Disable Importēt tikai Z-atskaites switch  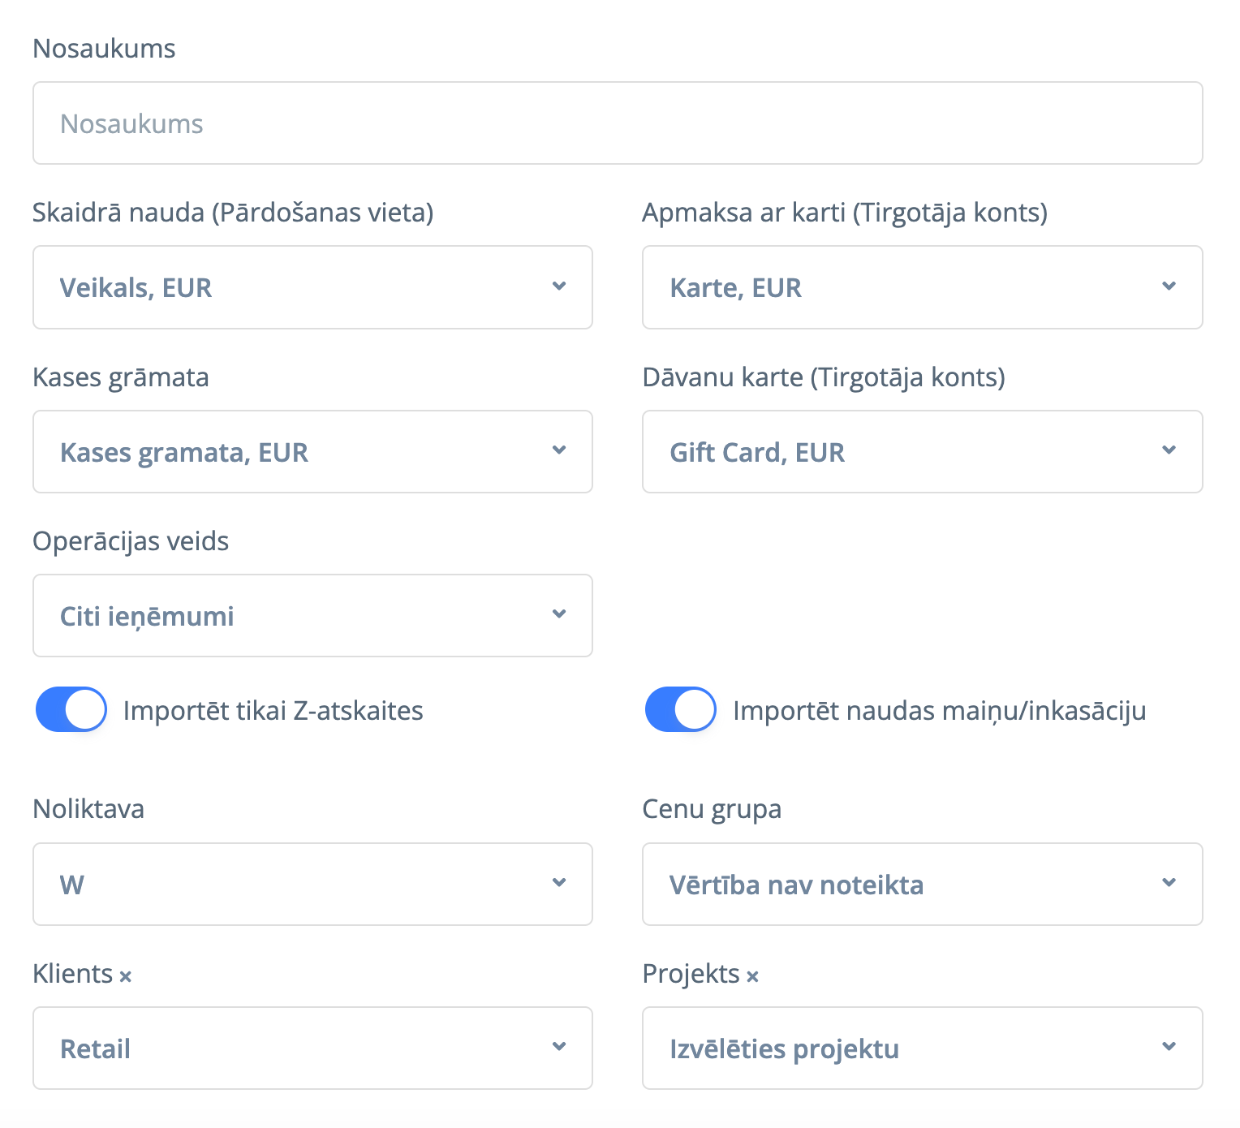point(71,709)
